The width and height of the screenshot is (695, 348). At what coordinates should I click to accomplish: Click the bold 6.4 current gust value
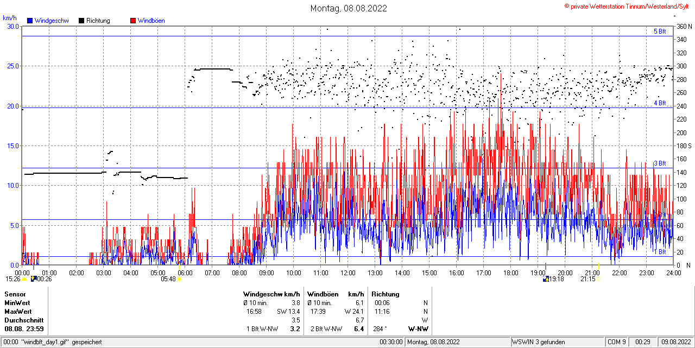(x=359, y=329)
